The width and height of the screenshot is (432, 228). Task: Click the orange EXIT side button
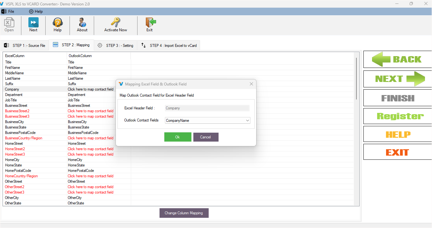(x=397, y=152)
